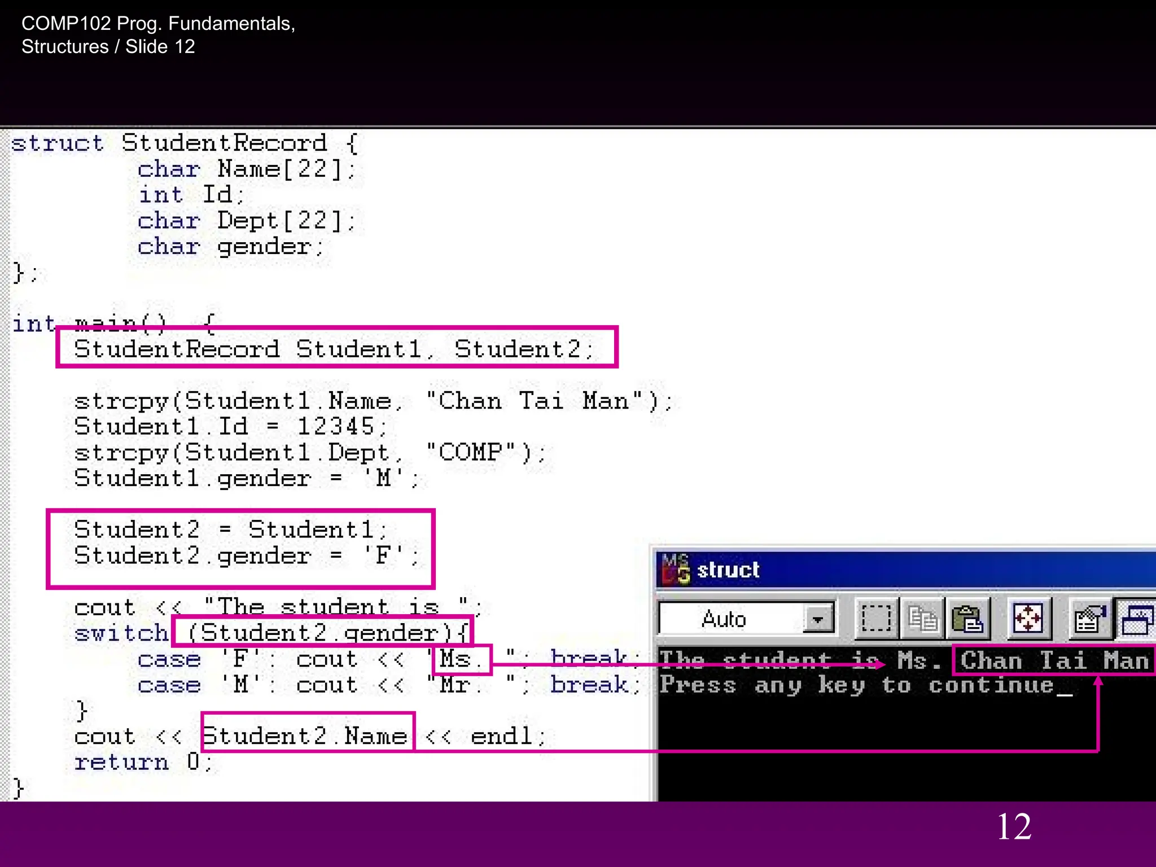Click the slide number 12 at bottom
Image resolution: width=1156 pixels, height=867 pixels.
[1014, 827]
